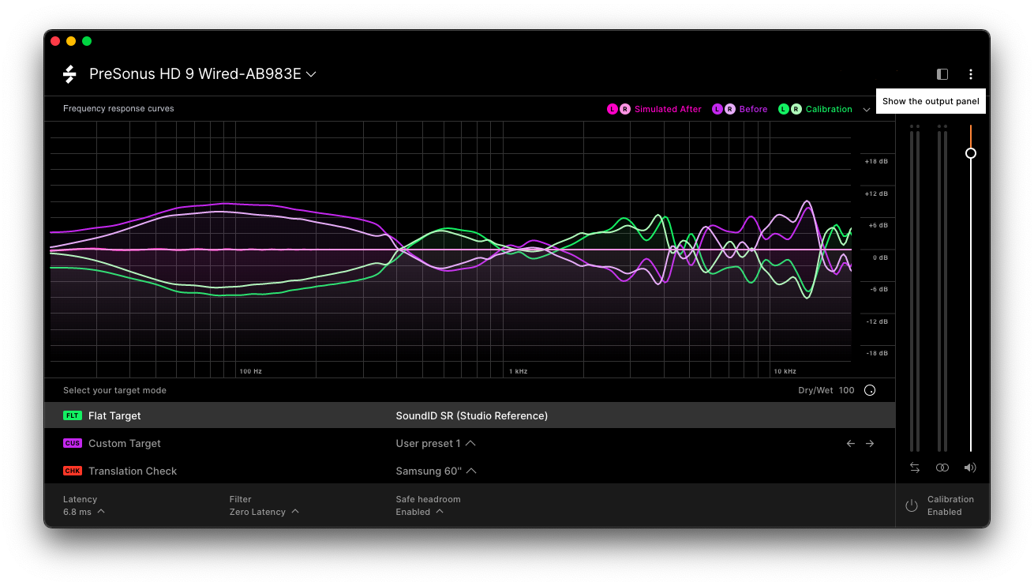Click the green fullscreen window button

pyautogui.click(x=87, y=41)
